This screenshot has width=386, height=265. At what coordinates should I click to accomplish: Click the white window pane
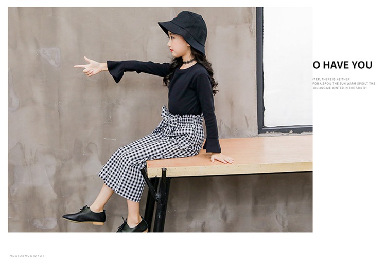click(288, 67)
